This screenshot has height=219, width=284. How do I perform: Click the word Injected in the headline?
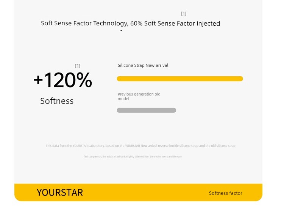point(208,23)
